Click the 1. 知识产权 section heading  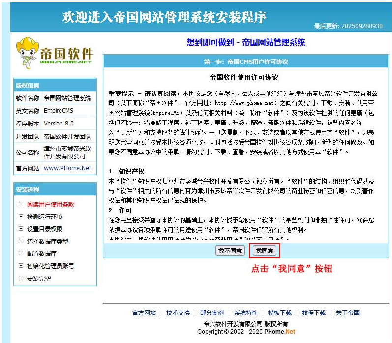coord(126,171)
